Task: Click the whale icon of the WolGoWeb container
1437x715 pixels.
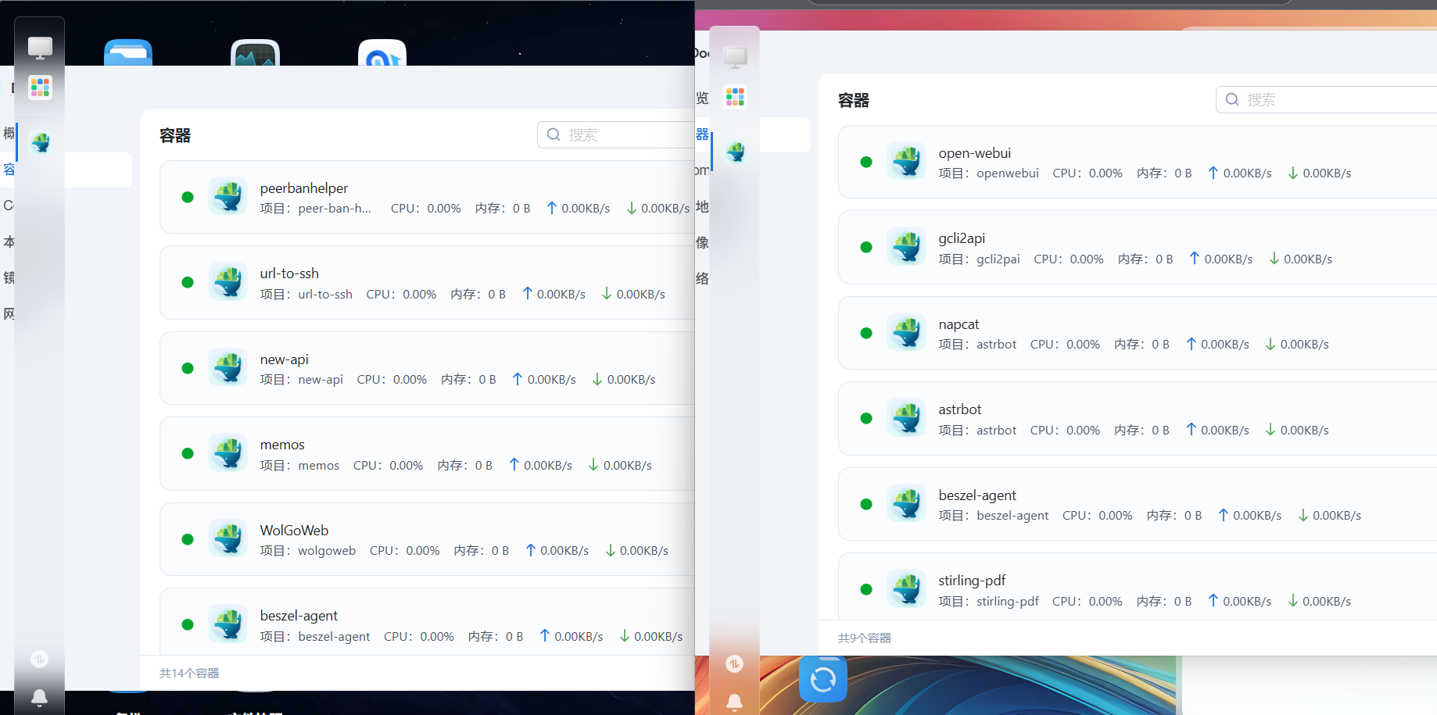Action: (228, 539)
